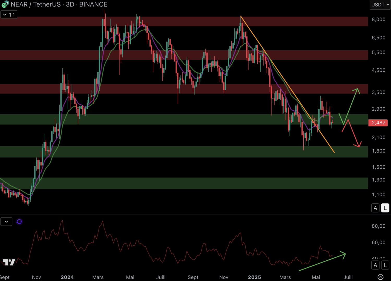The width and height of the screenshot is (391, 281).
Task: Click the 8,000 price axis label
Action: click(378, 20)
